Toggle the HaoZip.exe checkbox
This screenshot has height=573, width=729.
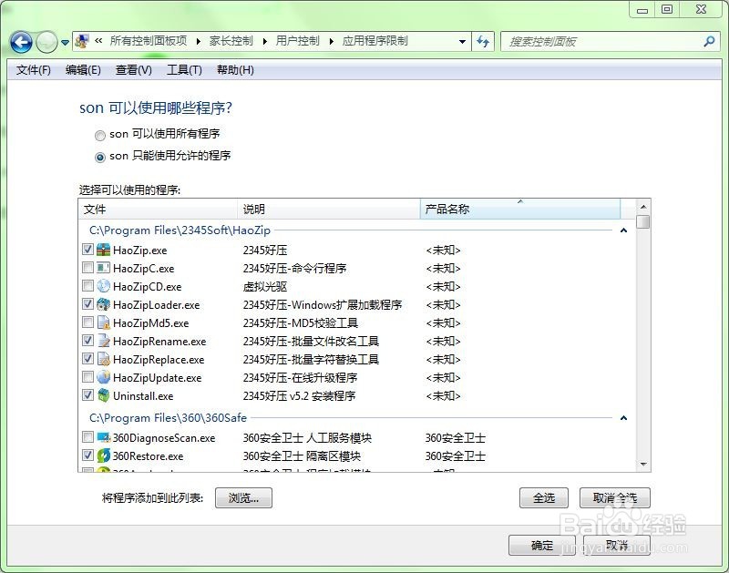87,250
